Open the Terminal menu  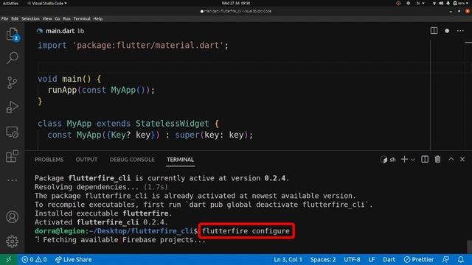(82, 18)
